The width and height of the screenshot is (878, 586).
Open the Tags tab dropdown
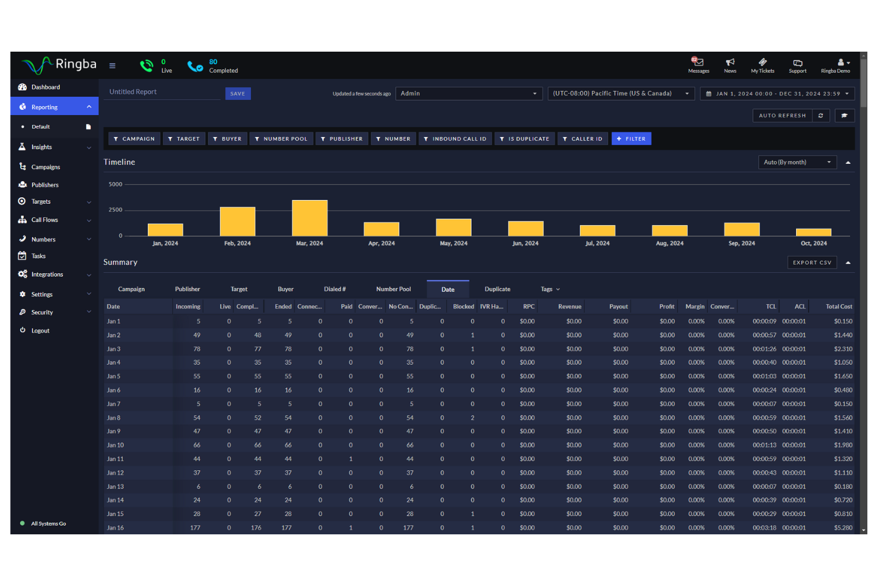(x=550, y=289)
